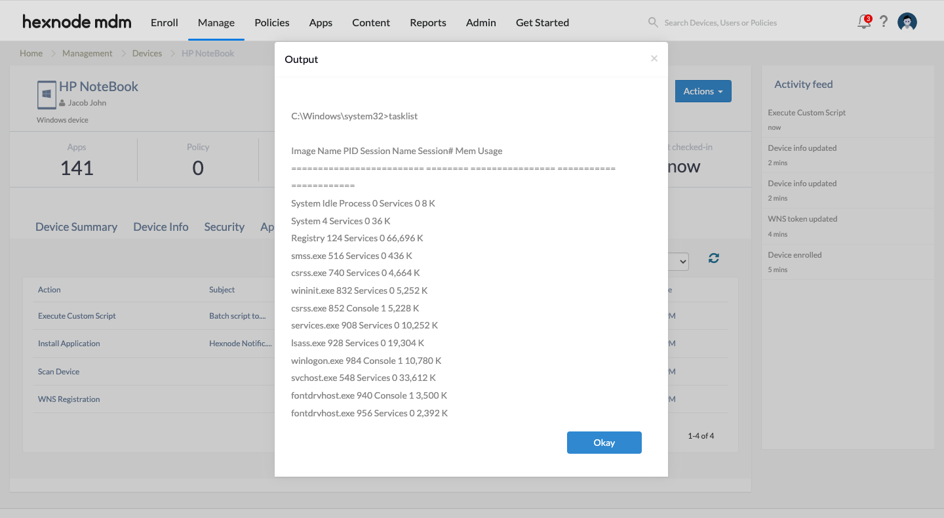Image resolution: width=944 pixels, height=518 pixels.
Task: Click the lsass.exe 928 output line
Action: click(x=358, y=343)
